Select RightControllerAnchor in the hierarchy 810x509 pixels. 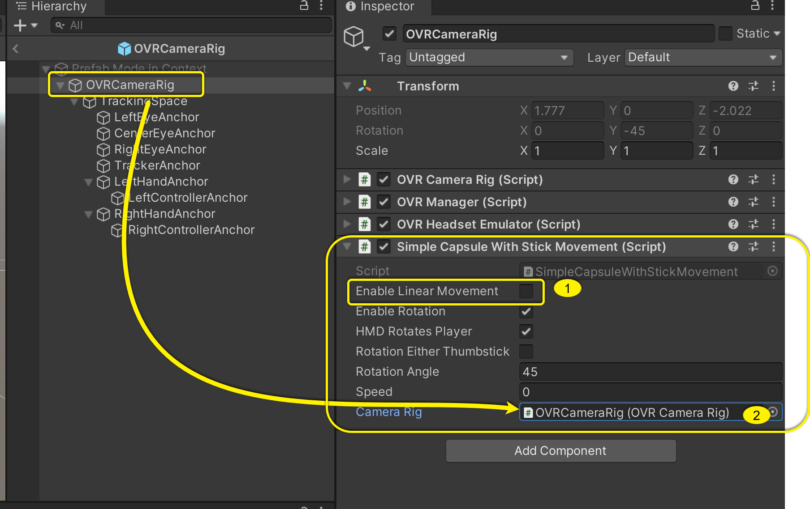pos(191,230)
